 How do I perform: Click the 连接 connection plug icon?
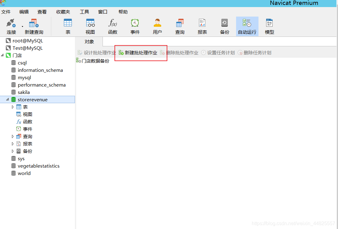point(11,23)
